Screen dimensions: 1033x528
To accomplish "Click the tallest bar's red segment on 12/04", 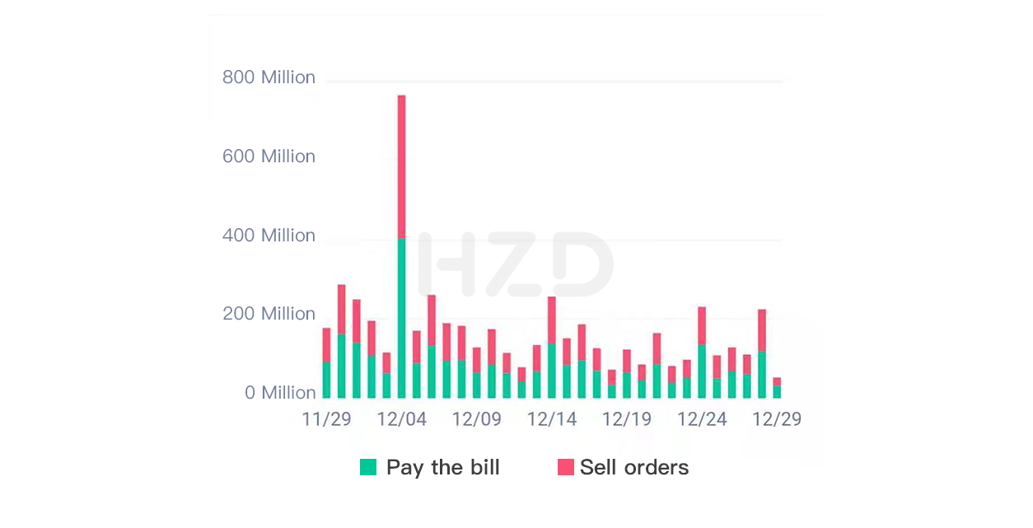I will click(x=401, y=167).
